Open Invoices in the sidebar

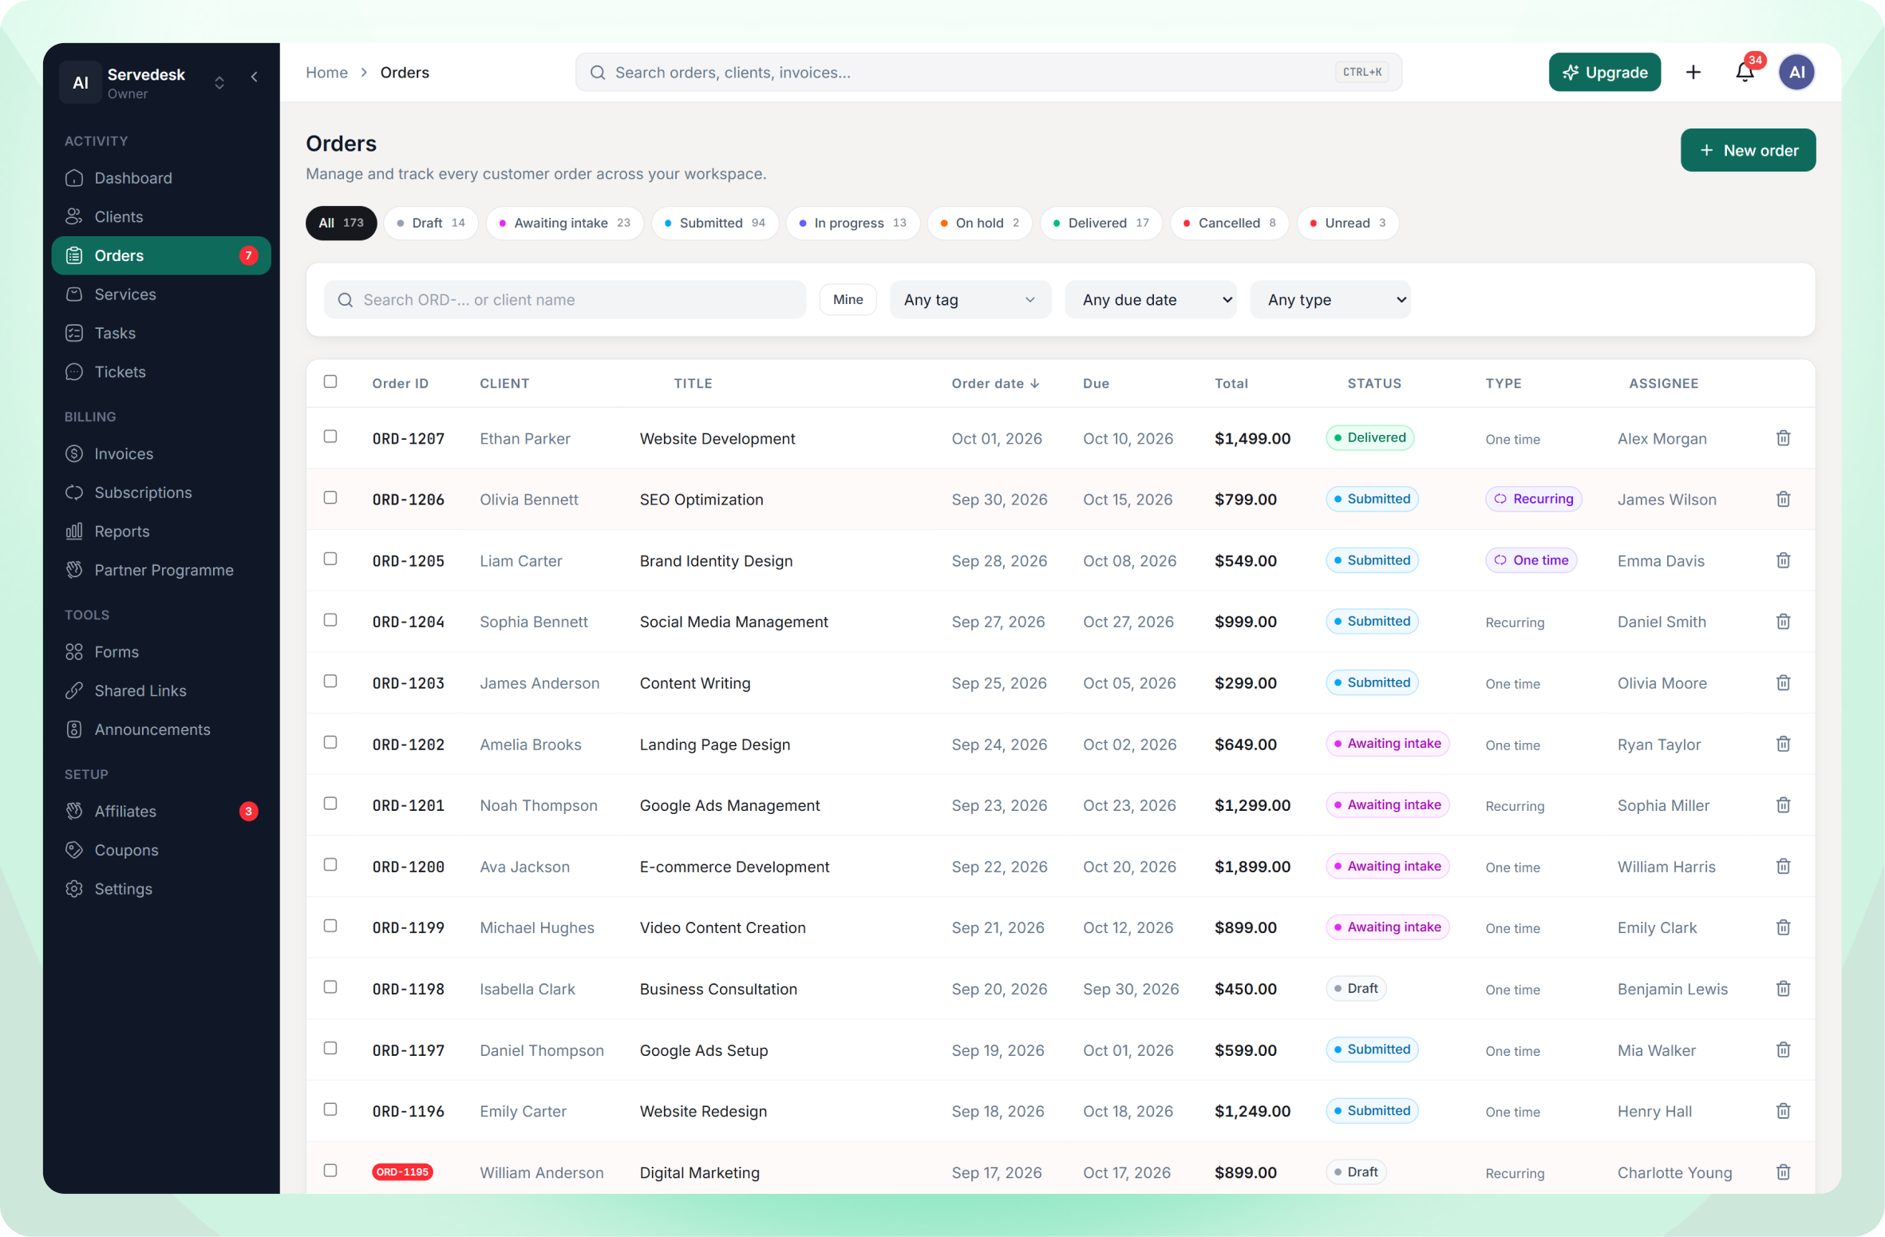click(161, 454)
